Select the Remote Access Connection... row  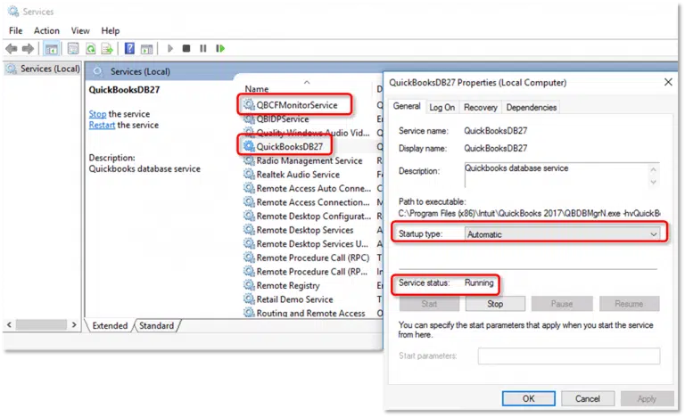point(308,202)
